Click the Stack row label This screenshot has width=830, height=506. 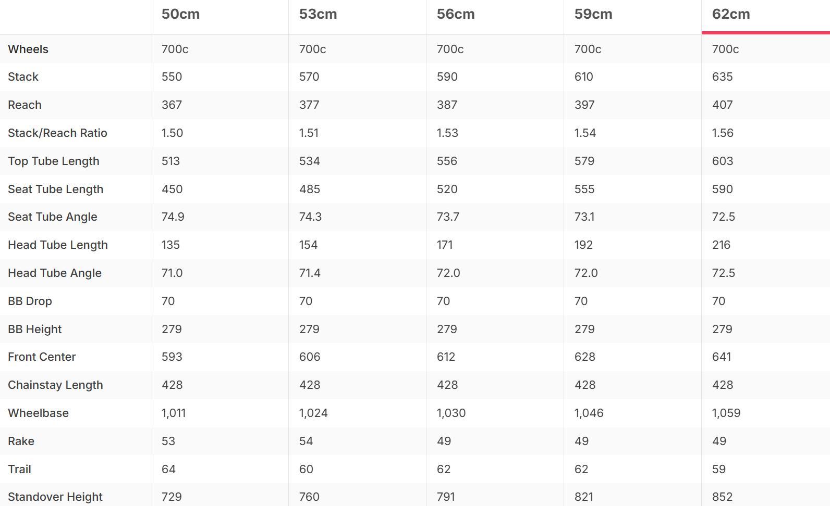tap(23, 77)
